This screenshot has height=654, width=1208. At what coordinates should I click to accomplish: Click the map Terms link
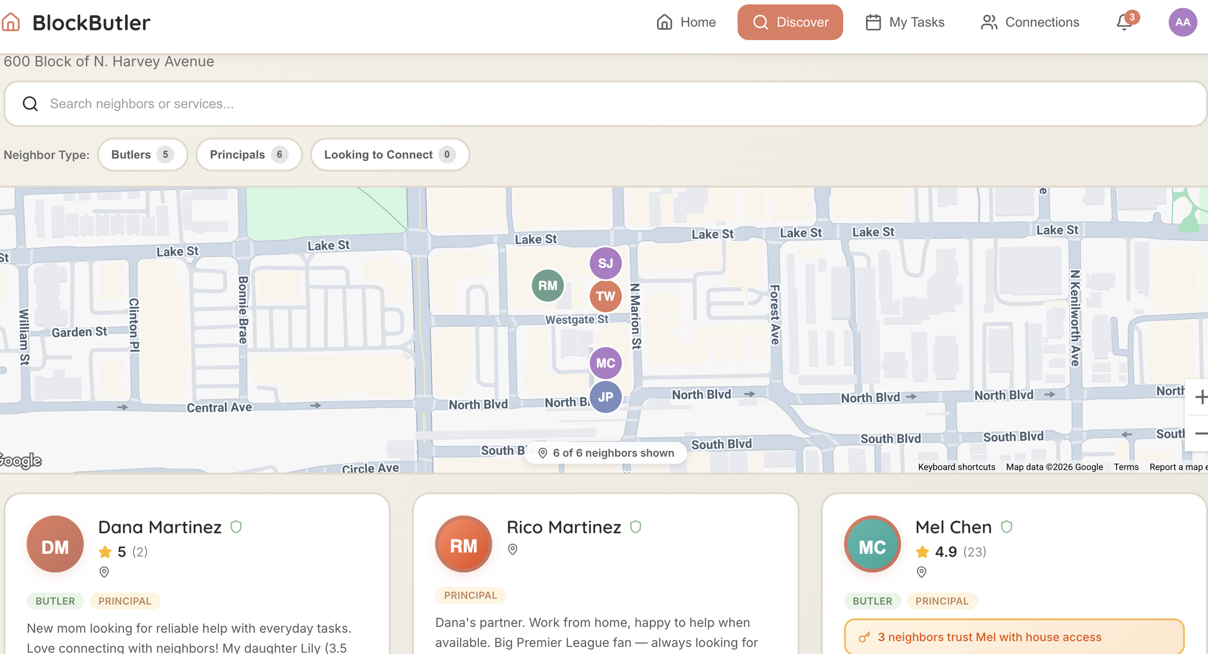[x=1126, y=467]
